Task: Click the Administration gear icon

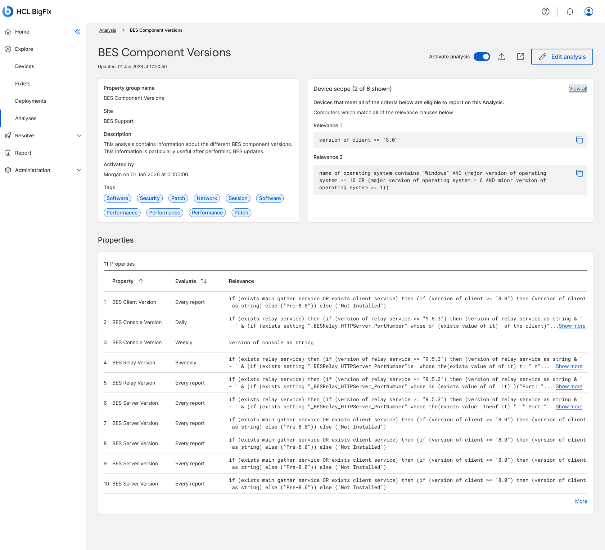Action: [8, 170]
